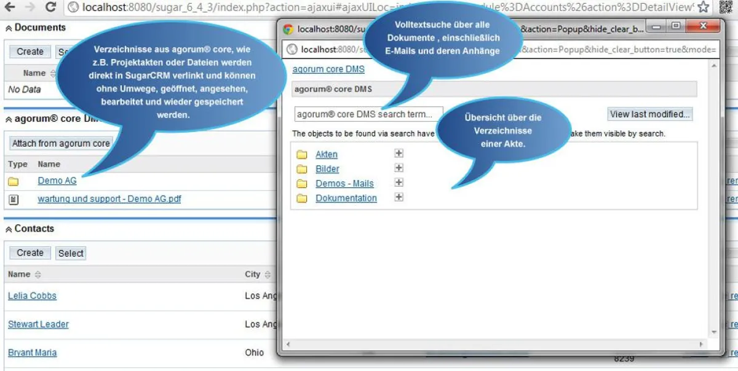Click Attach from agorum core button
Screen dimensions: 738x371
[x=60, y=144]
